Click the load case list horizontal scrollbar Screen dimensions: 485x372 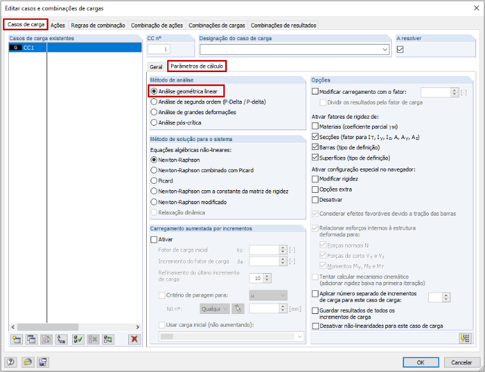(x=48, y=327)
